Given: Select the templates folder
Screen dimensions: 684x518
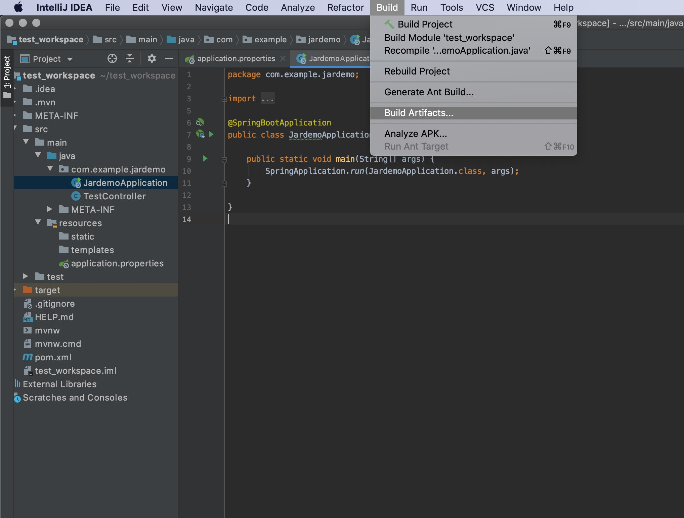Looking at the screenshot, I should [87, 250].
